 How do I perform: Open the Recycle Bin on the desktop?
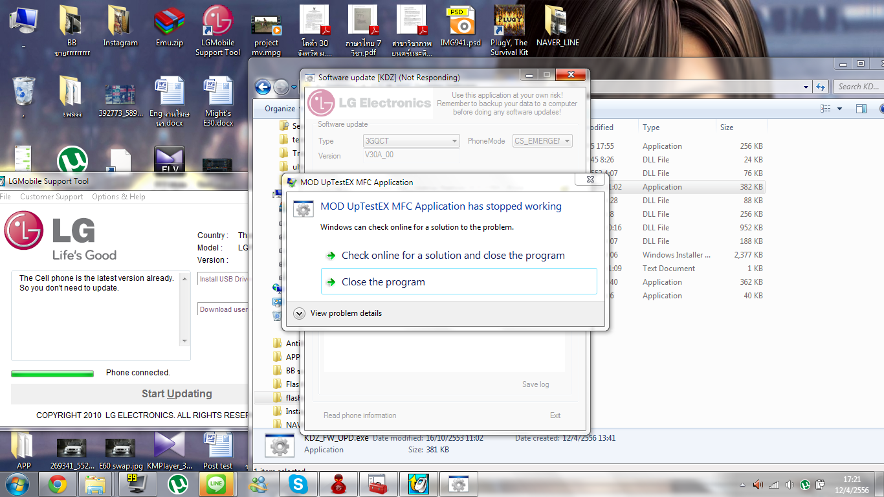click(x=24, y=91)
